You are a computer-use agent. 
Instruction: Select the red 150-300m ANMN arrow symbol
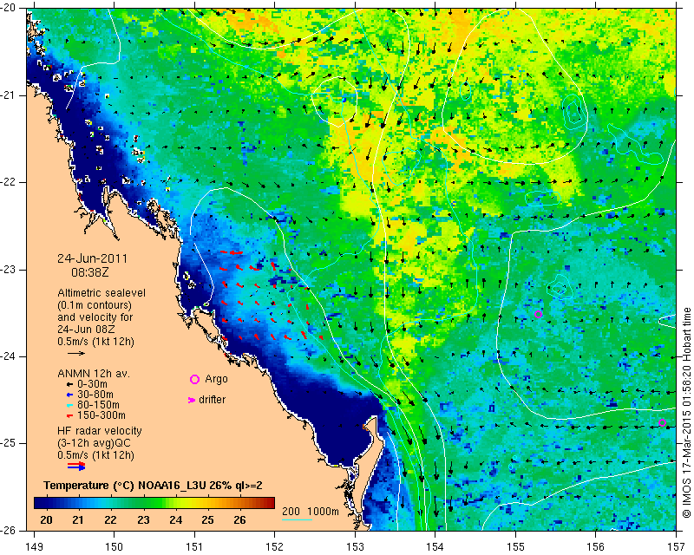pos(69,416)
